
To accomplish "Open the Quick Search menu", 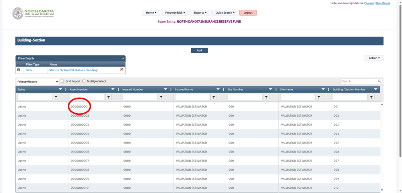I will 225,13.
